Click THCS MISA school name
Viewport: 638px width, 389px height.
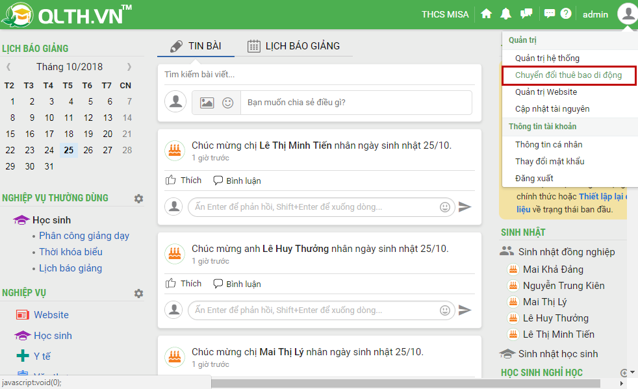point(445,14)
